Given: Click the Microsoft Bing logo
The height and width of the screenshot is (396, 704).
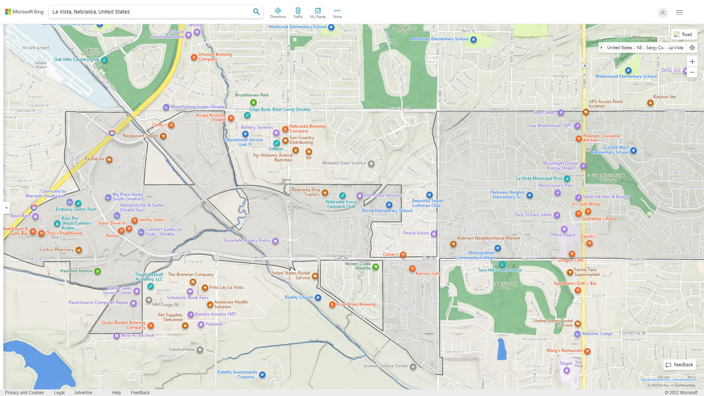Looking at the screenshot, I should 24,11.
